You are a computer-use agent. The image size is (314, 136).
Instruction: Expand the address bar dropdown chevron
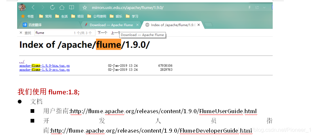(264, 8)
